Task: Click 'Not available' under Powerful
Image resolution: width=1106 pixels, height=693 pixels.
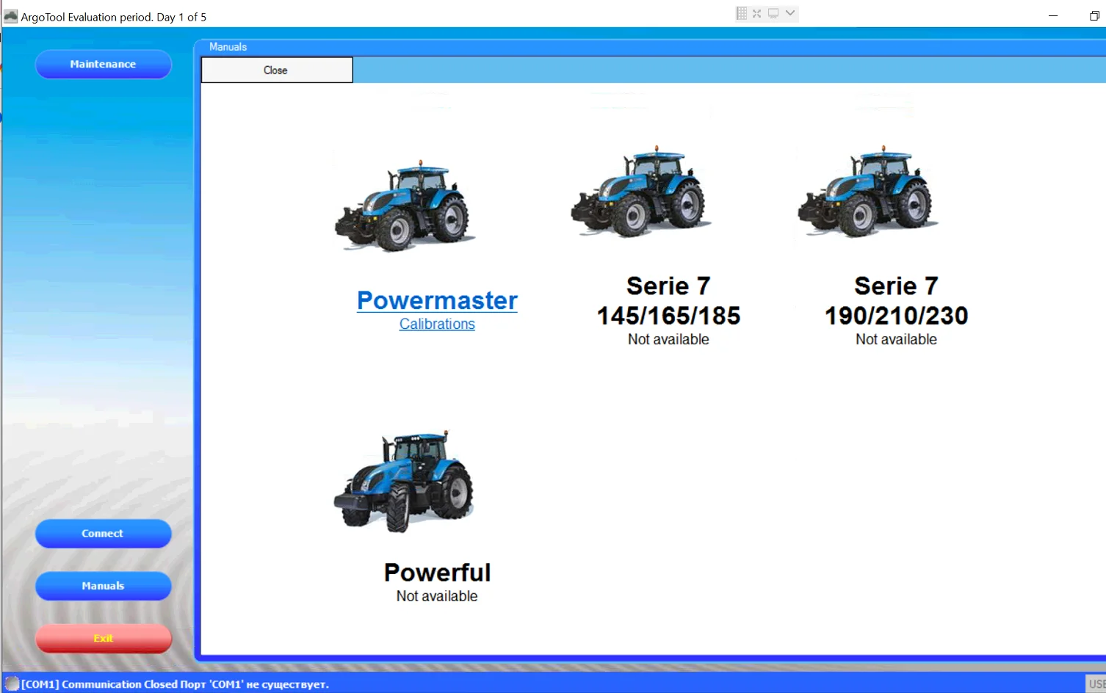Action: pyautogui.click(x=437, y=596)
